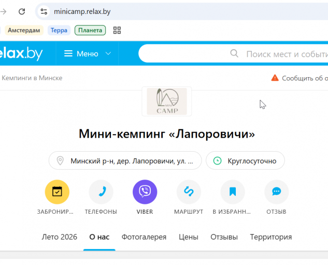Click the tab groups grid icon
This screenshot has width=328, height=265.
tap(117, 31)
